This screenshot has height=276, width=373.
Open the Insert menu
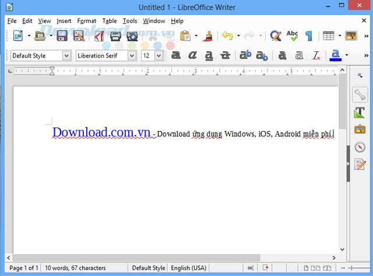coord(64,21)
